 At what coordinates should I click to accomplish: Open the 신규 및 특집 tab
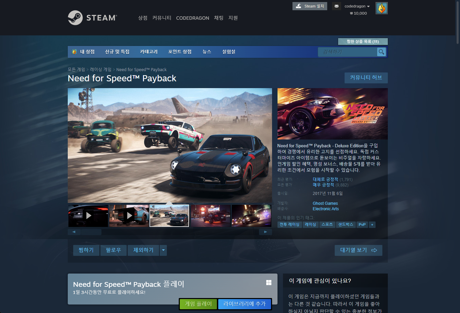click(117, 52)
